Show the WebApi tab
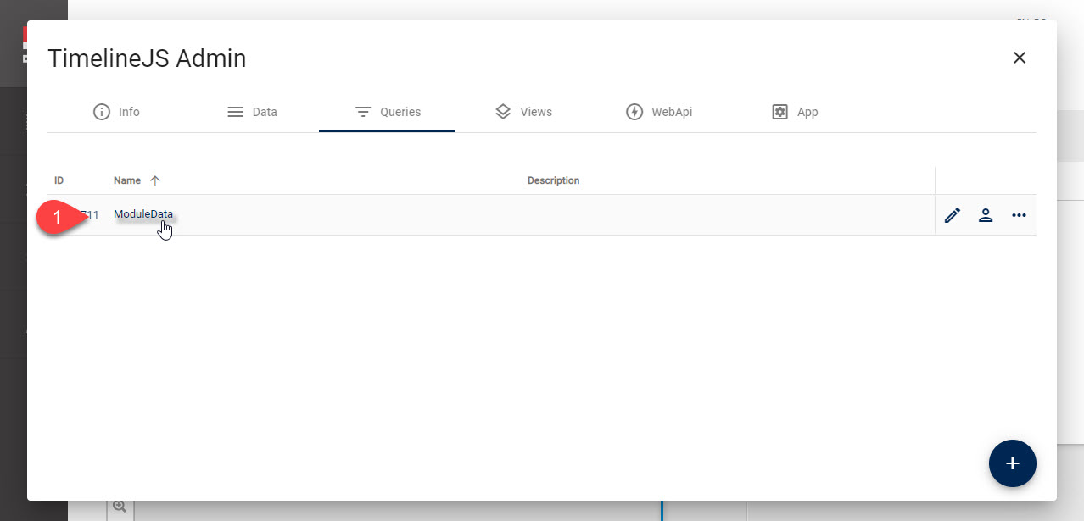The height and width of the screenshot is (521, 1084). tap(658, 112)
